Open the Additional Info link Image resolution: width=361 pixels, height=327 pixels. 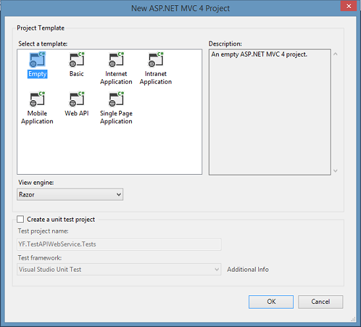pos(248,270)
